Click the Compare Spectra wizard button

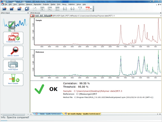[13, 38]
